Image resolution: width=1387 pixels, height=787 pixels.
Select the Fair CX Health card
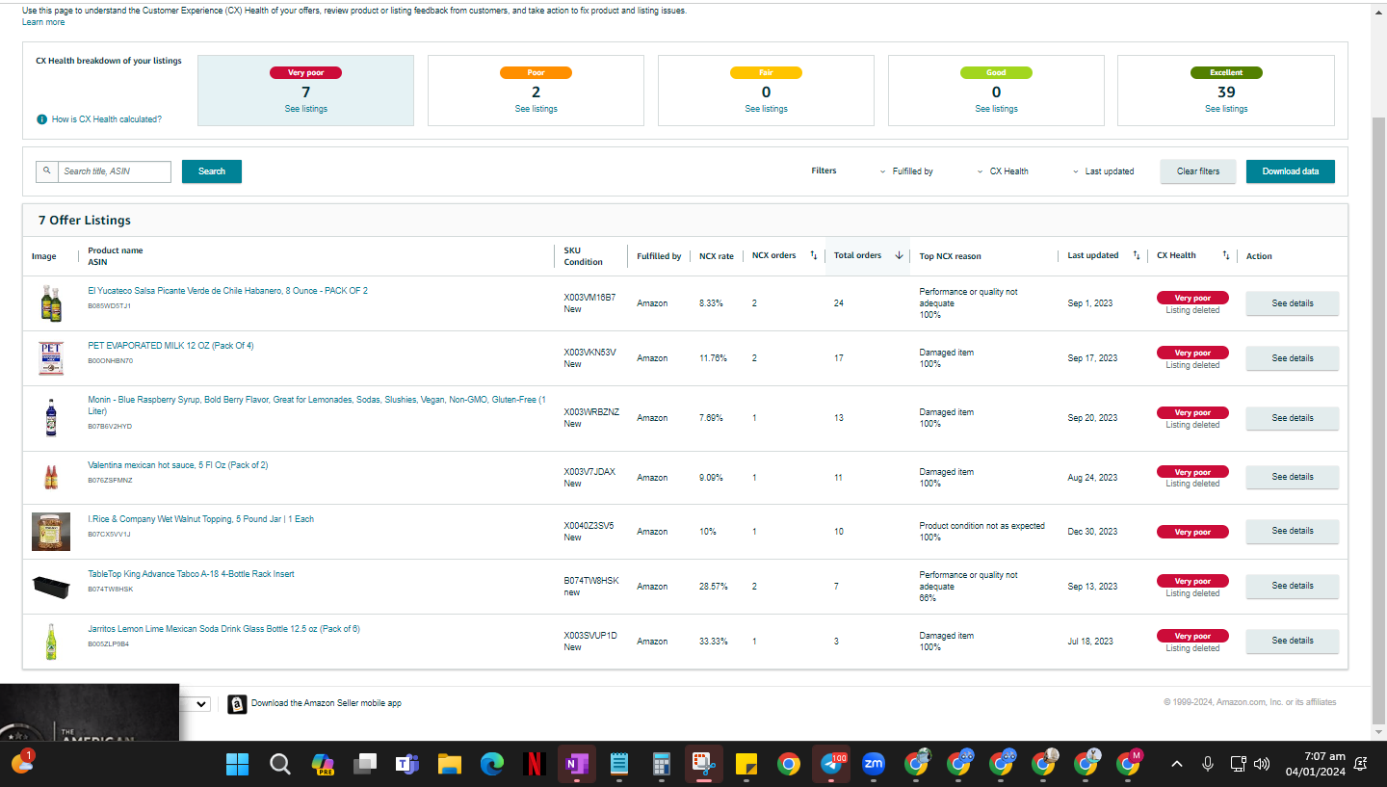point(766,91)
